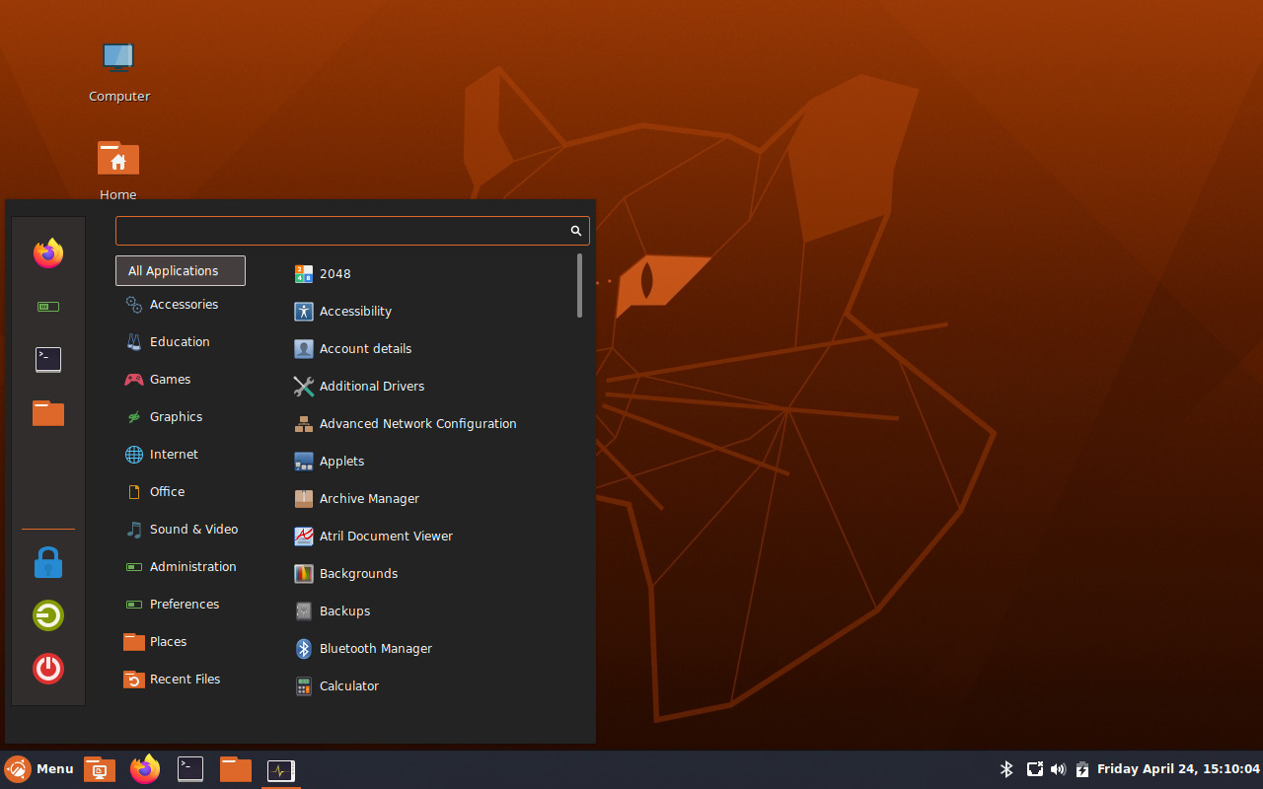Screen dimensions: 1263x789
Task: Launch Firefox from the menu sidebar
Action: [47, 253]
